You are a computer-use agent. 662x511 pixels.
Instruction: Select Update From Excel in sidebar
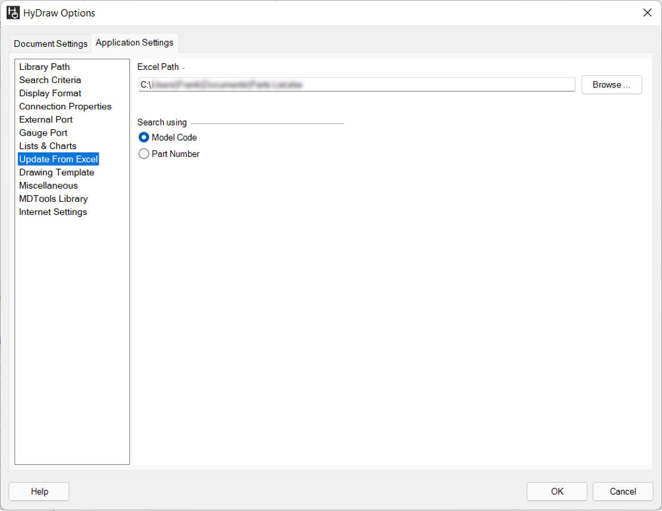coord(58,159)
